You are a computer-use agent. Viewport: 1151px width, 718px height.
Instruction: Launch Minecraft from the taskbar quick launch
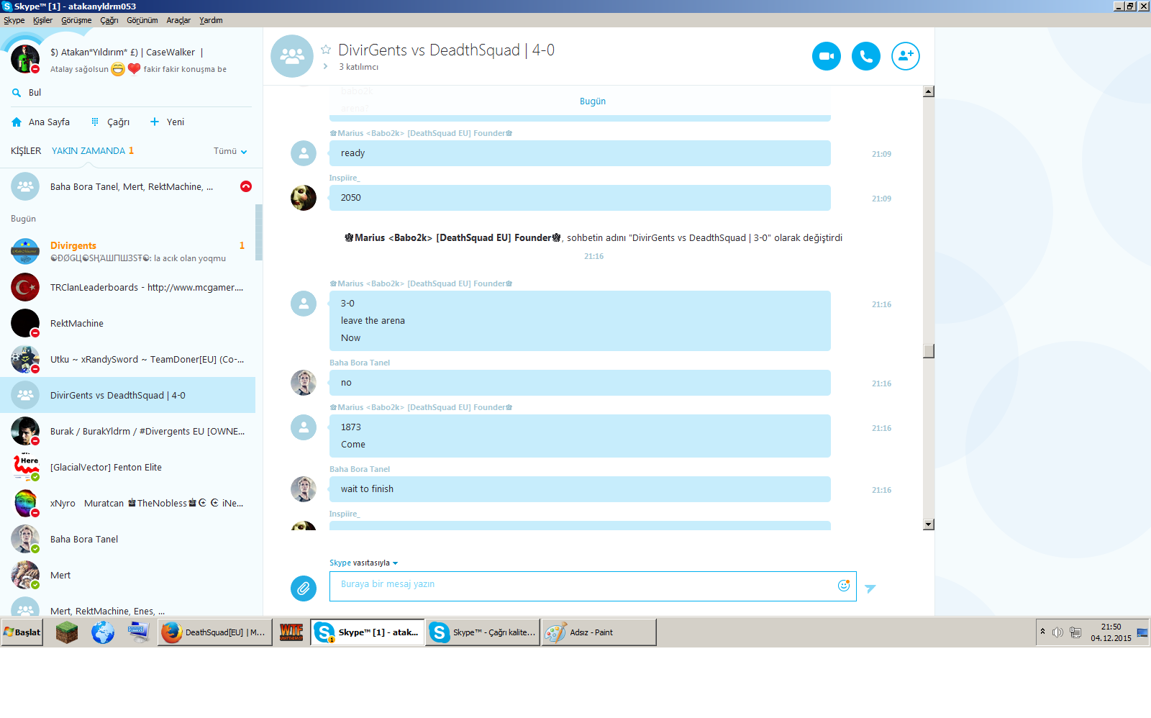67,632
